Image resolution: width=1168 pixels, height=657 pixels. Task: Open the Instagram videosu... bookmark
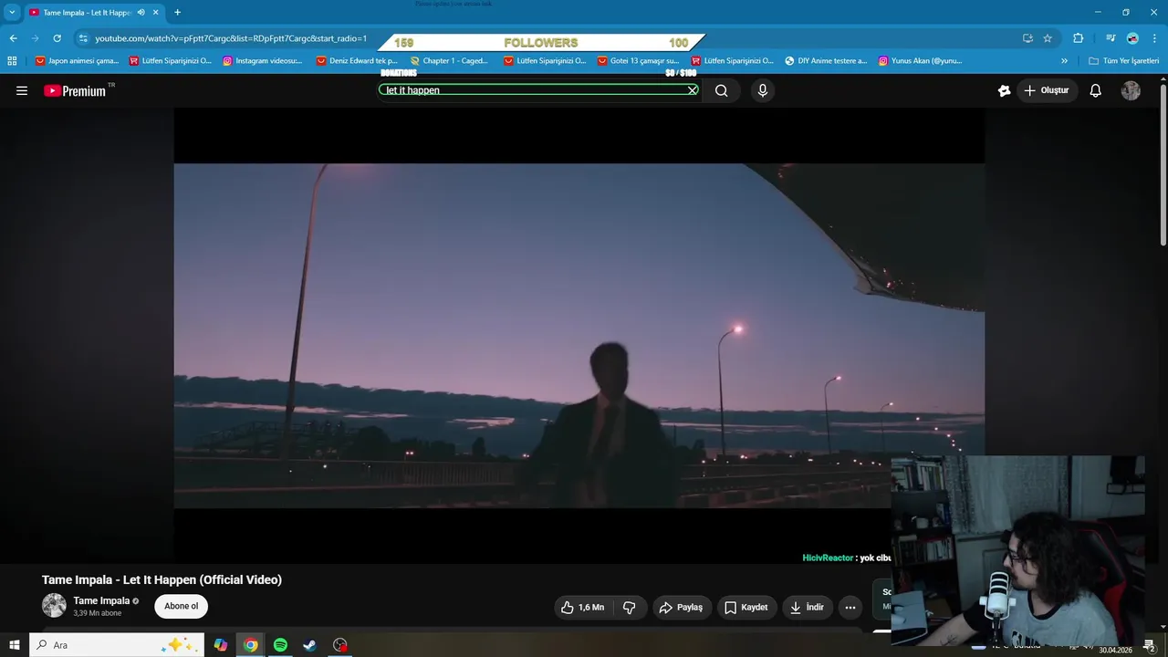pyautogui.click(x=262, y=61)
